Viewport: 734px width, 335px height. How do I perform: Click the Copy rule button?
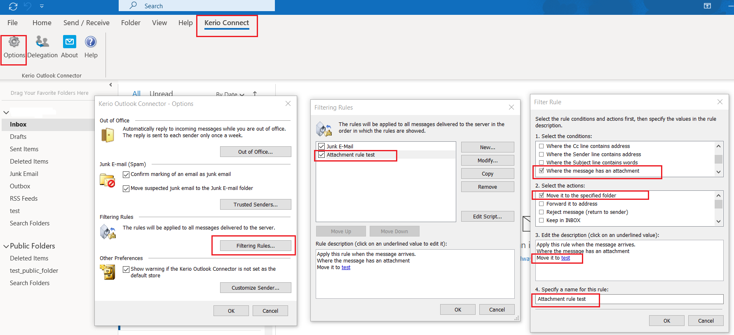(488, 173)
